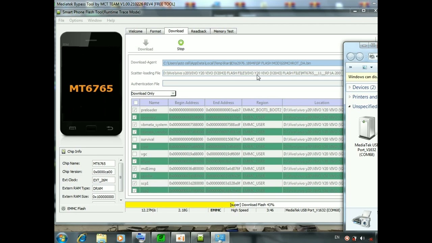Toggle the preloader partition checkbox

[x=135, y=110]
